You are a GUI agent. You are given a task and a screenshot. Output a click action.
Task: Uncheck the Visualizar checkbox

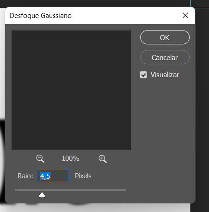[x=143, y=75]
